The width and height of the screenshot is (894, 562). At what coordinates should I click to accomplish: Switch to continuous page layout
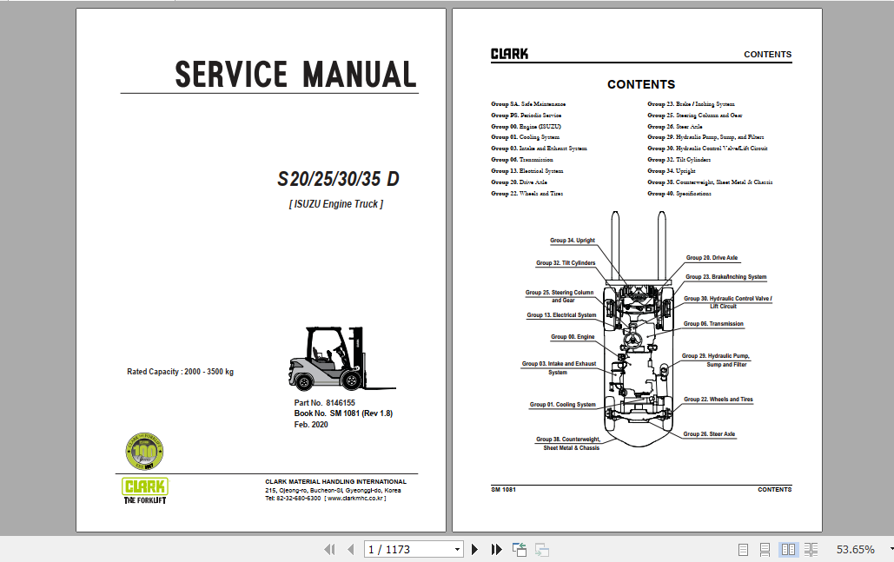pos(765,550)
